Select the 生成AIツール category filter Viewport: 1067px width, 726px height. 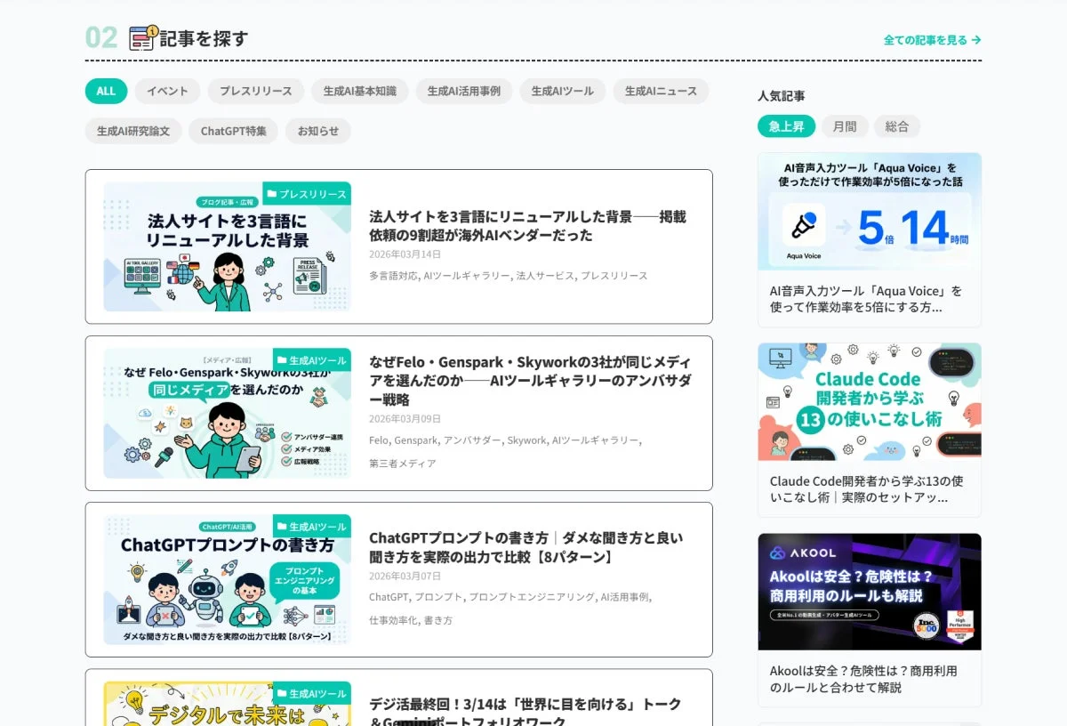point(562,91)
